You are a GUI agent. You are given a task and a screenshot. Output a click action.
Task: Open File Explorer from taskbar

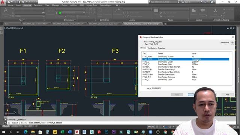coord(33,132)
